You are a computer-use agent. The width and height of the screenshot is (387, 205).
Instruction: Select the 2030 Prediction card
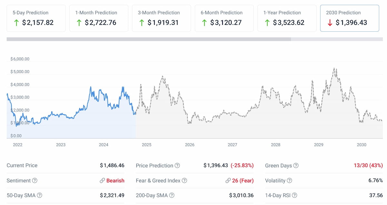(x=349, y=18)
